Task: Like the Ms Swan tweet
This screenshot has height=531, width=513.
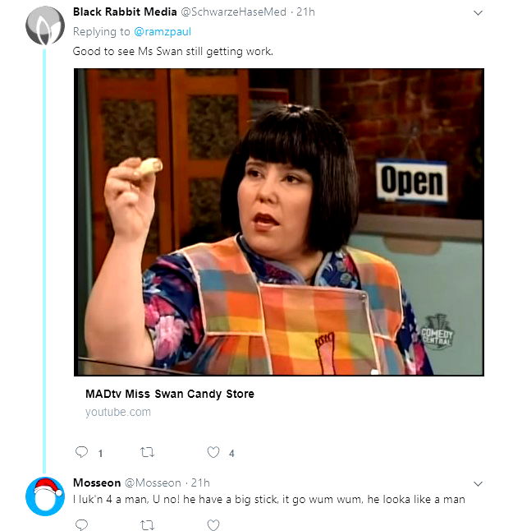Action: (x=213, y=452)
